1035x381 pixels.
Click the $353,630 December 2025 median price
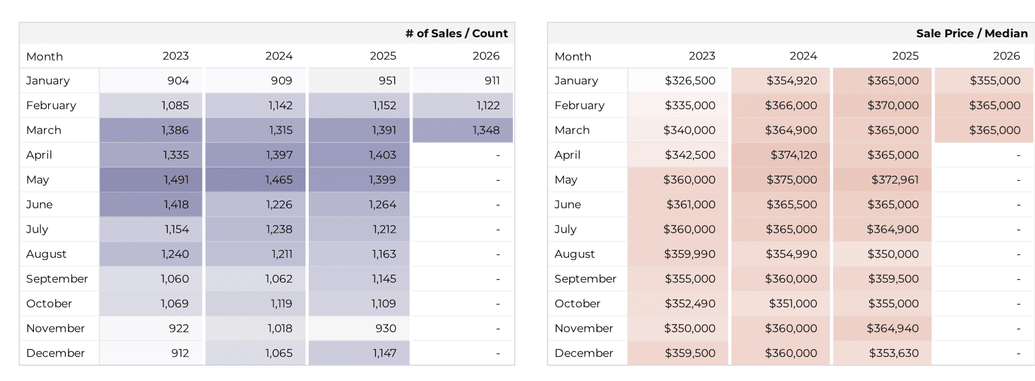point(893,353)
